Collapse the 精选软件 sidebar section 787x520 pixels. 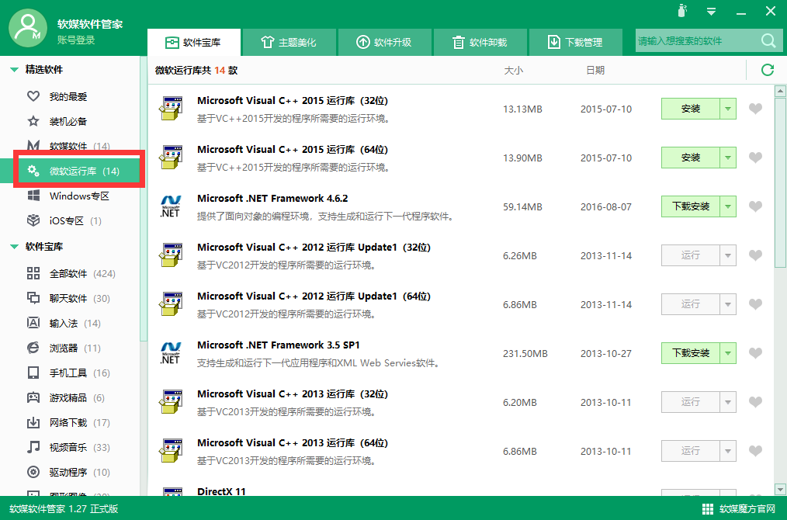point(14,70)
